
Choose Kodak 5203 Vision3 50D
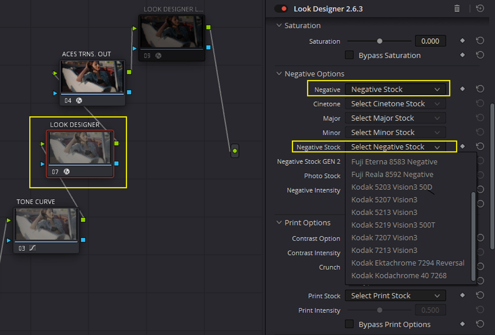(x=392, y=187)
